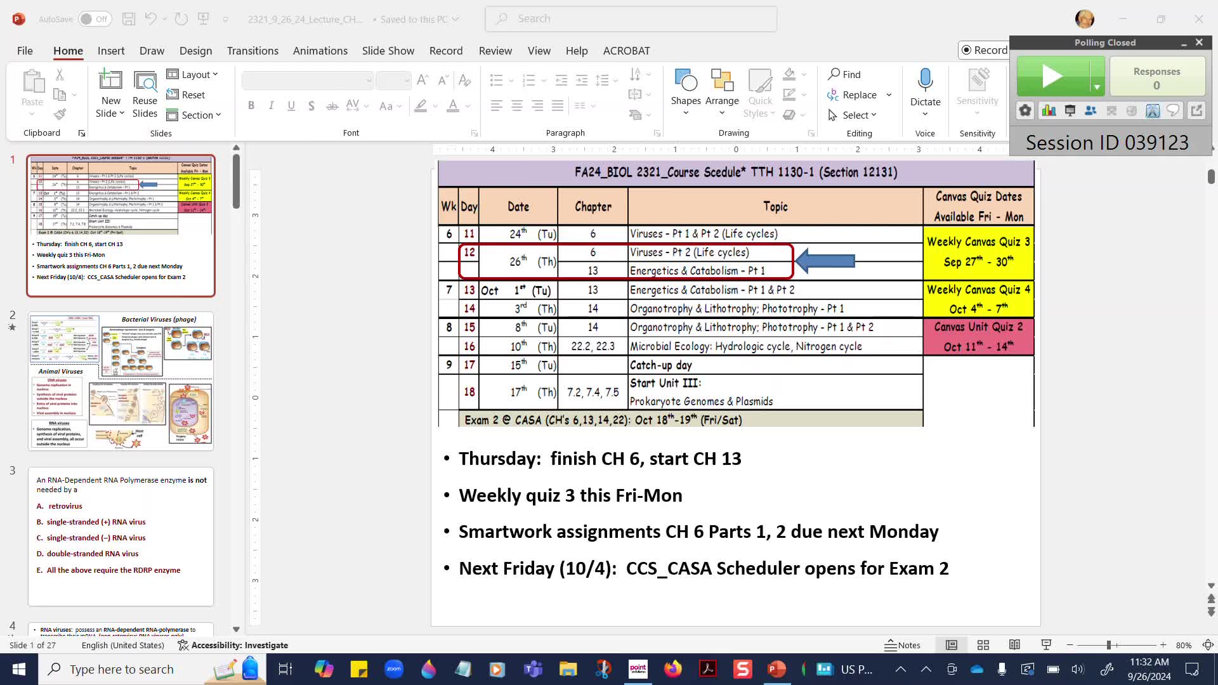Click the Replace button

point(852,95)
